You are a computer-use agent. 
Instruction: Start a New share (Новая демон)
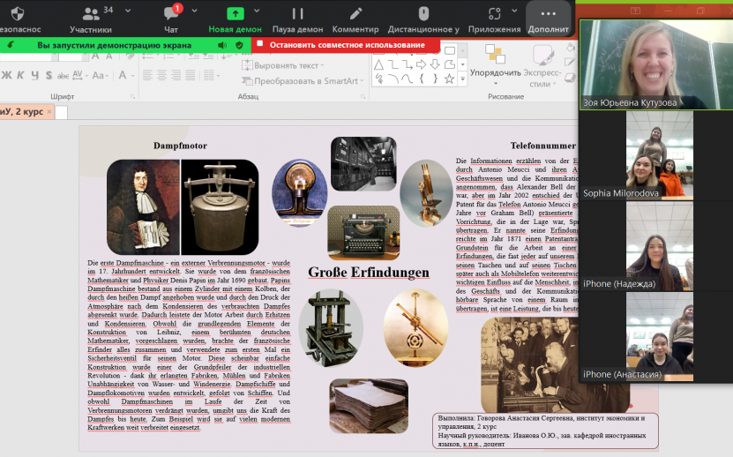(236, 19)
